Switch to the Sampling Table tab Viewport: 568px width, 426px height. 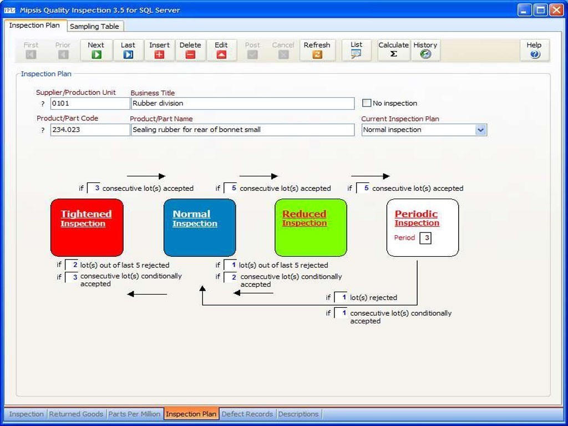click(94, 26)
